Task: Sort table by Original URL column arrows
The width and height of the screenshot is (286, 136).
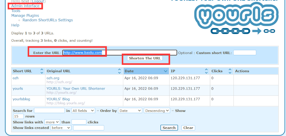Action: 119,71
